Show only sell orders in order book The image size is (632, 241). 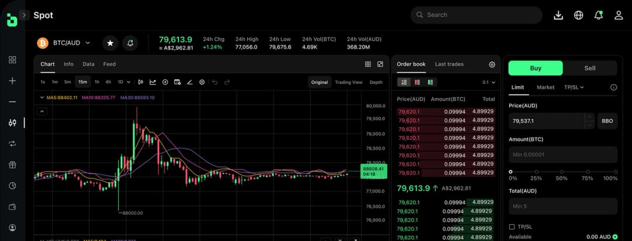[x=417, y=82]
